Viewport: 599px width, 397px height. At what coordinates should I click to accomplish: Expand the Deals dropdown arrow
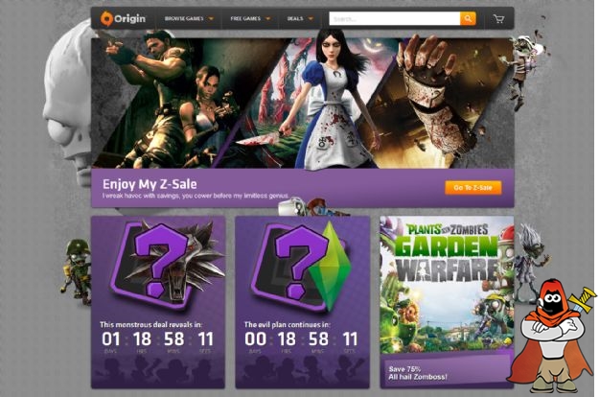pyautogui.click(x=311, y=19)
